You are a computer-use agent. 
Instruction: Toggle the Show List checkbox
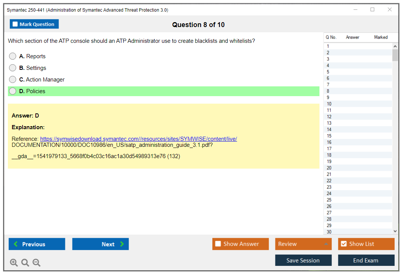click(343, 244)
